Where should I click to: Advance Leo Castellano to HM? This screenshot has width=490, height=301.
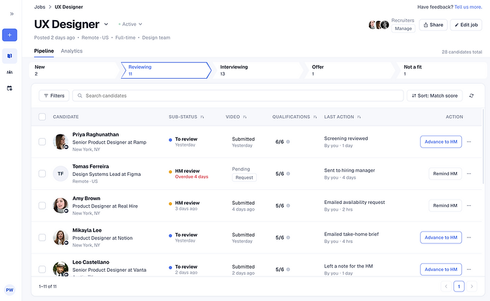441,269
